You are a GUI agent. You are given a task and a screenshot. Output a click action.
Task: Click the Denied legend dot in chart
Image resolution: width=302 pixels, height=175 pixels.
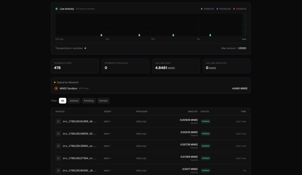click(x=234, y=9)
